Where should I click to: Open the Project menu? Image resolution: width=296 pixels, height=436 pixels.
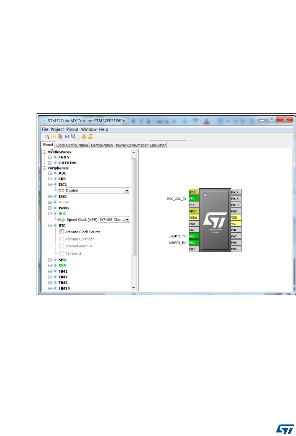pyautogui.click(x=57, y=129)
